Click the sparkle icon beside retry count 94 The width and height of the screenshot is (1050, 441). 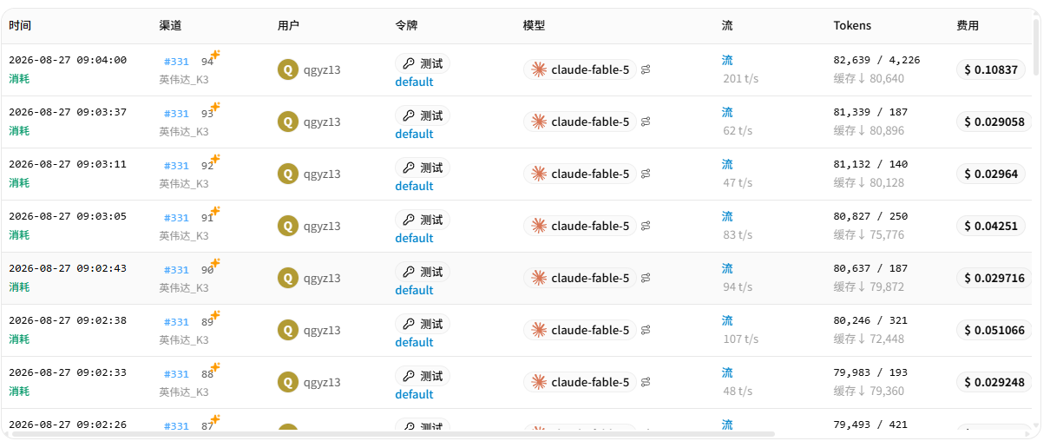[x=215, y=55]
